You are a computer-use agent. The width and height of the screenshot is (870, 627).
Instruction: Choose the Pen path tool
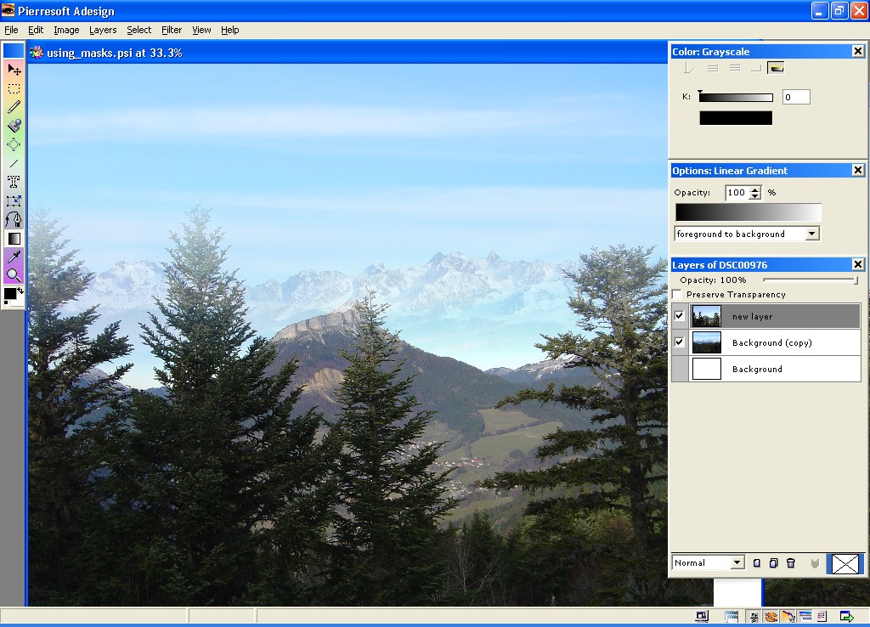[14, 220]
